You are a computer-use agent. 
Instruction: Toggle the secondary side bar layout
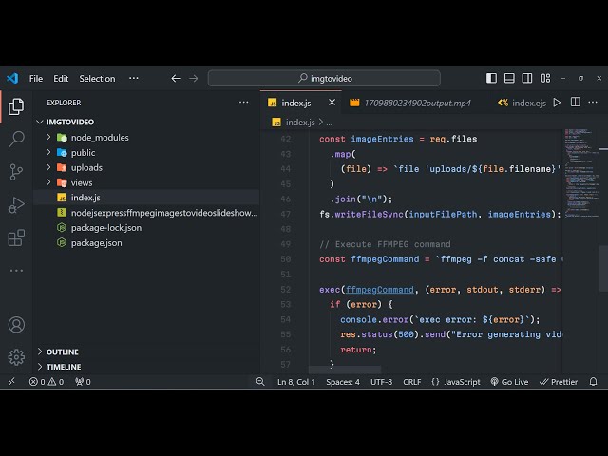pos(529,78)
